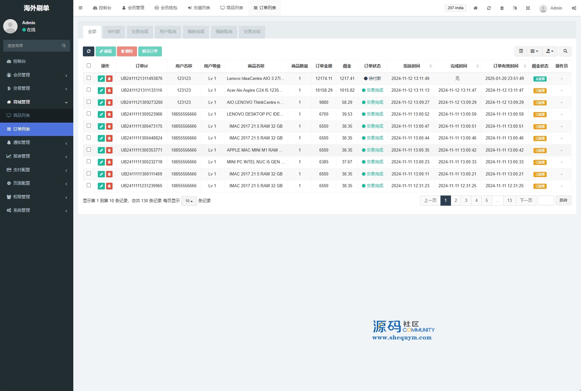Check the select-all checkbox in the table header
Viewport: 581px width, 391px height.
tap(89, 66)
